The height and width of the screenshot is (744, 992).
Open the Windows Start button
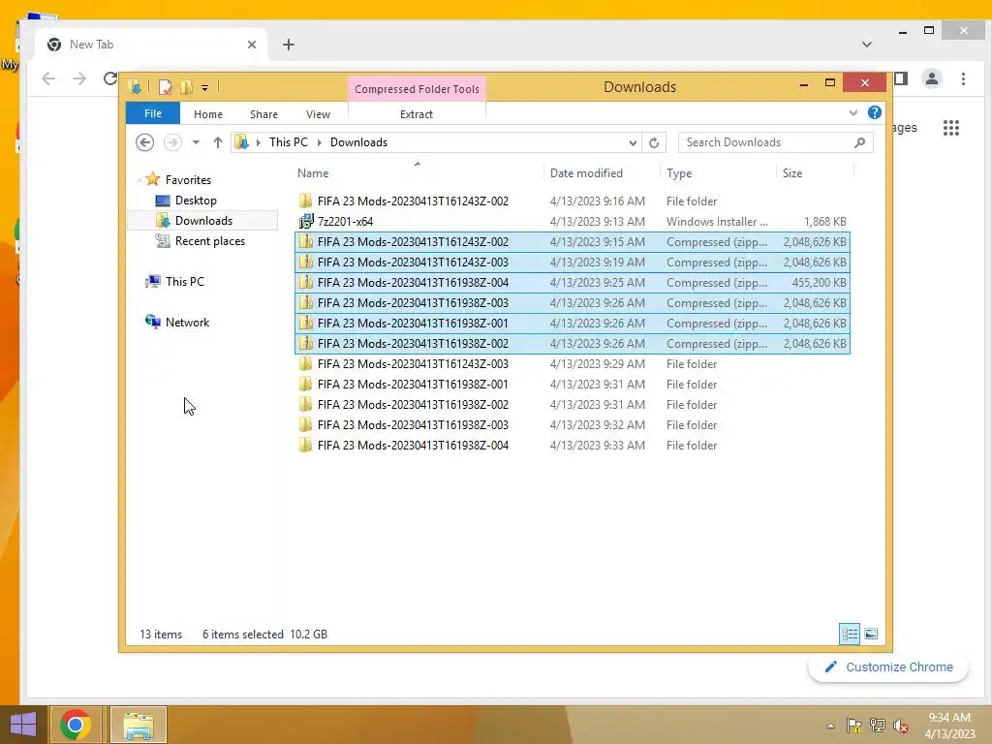pyautogui.click(x=23, y=725)
